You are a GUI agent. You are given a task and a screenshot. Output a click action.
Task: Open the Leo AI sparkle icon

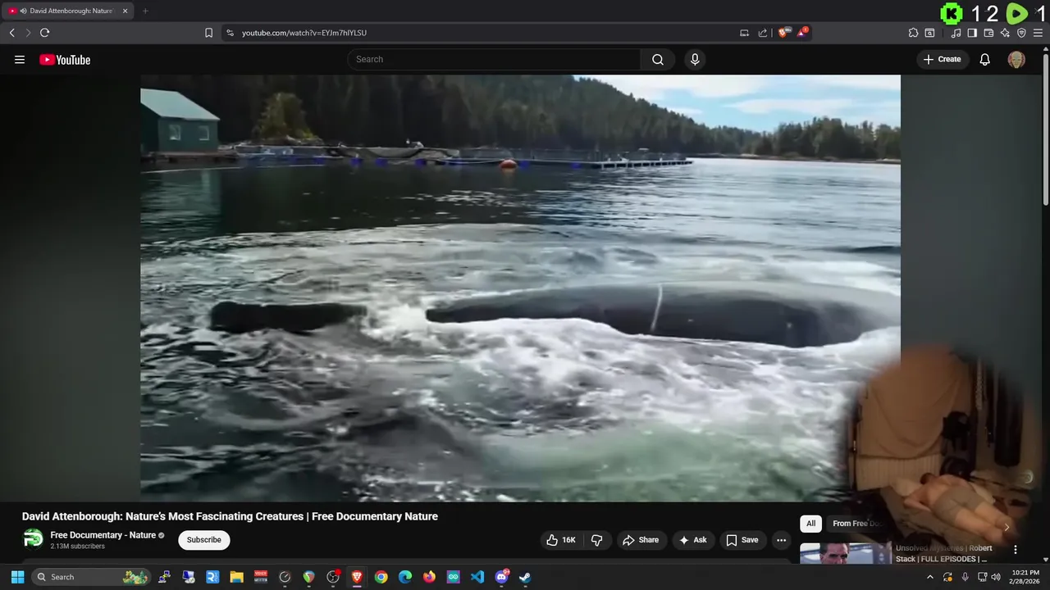[x=1005, y=33]
